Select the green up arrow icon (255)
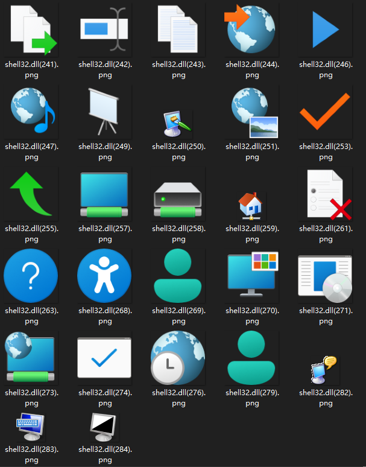 point(31,194)
